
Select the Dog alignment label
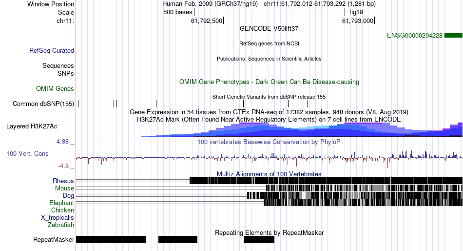point(68,195)
